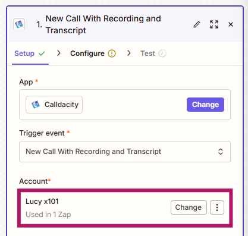This screenshot has height=236, width=248.
Task: Open the Trigger event dropdown
Action: [x=125, y=152]
